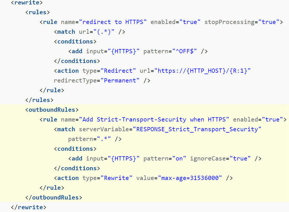Click the enabled="true" attribute in the redirect rule

click(176, 22)
